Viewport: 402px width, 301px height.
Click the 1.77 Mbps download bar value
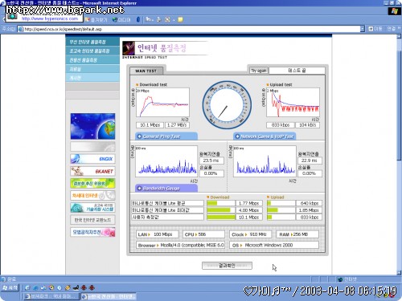tap(249, 203)
